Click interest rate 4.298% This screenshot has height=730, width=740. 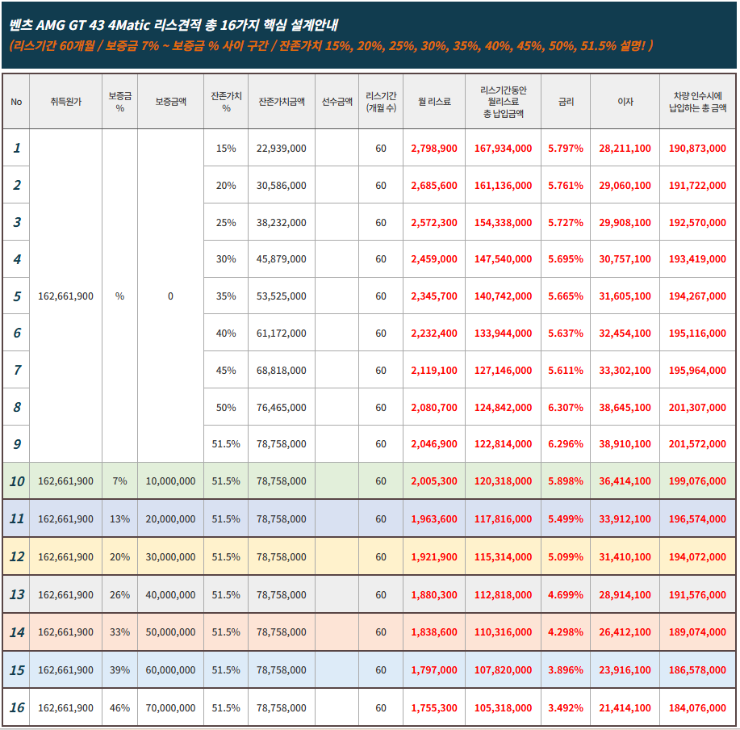point(566,632)
